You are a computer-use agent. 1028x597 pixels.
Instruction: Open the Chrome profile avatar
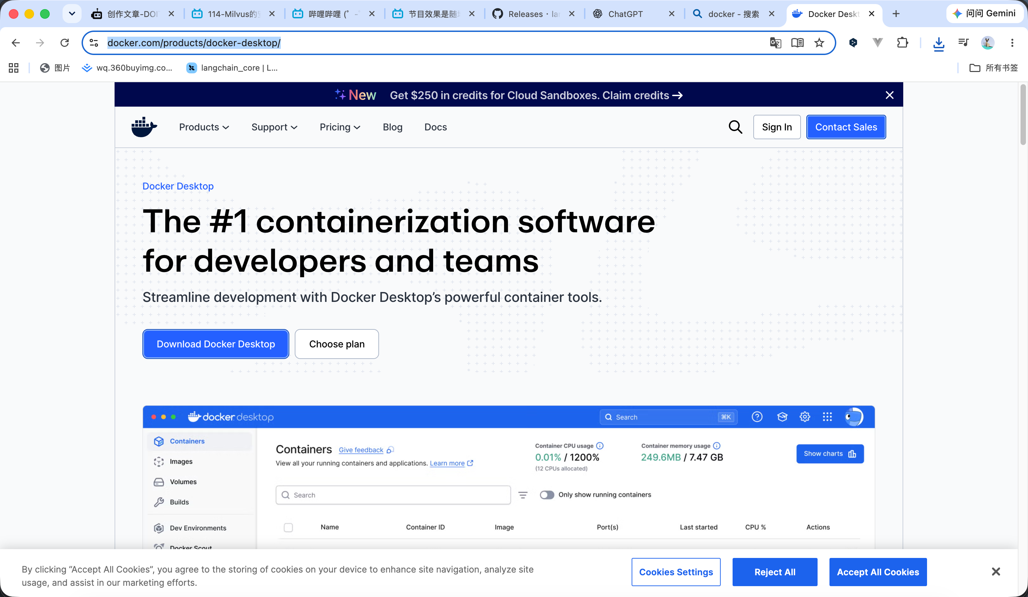pyautogui.click(x=988, y=42)
